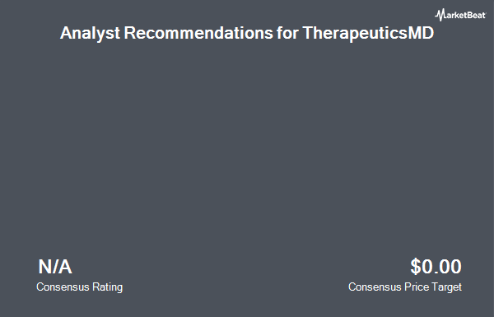Image resolution: width=494 pixels, height=317 pixels.
Task: Click "Consensus" in the Consensus Rating label
Action: coord(63,287)
